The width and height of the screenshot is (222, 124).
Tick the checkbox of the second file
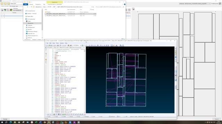click(x=45, y=15)
